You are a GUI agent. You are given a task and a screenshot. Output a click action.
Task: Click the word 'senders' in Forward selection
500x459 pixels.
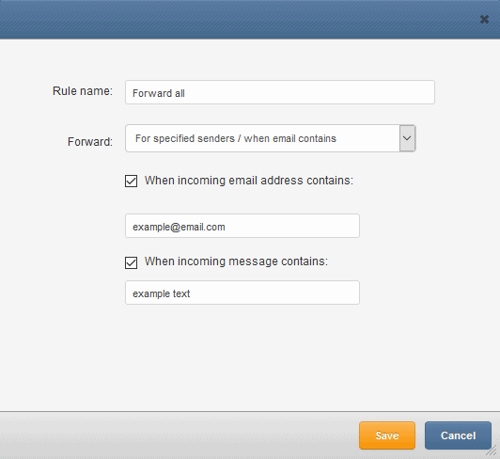216,138
